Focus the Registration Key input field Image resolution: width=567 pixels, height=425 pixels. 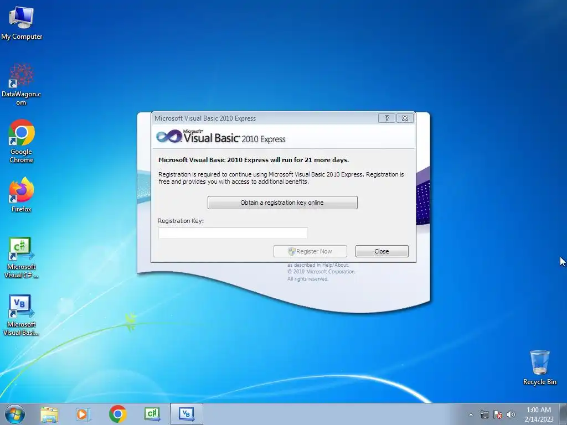click(233, 233)
